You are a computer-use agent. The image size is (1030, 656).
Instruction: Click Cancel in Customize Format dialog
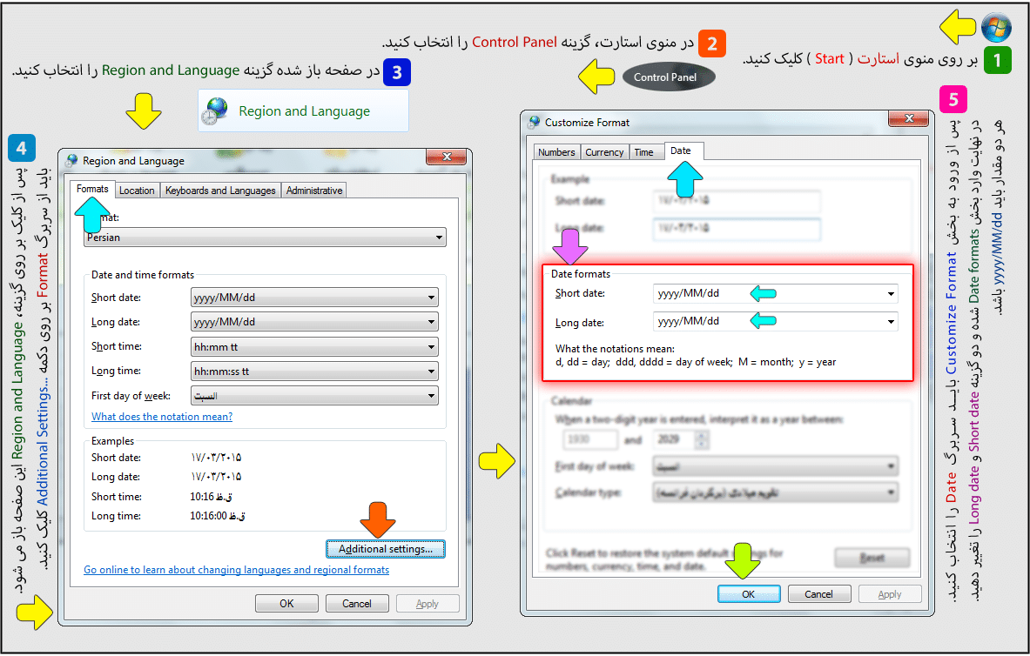pyautogui.click(x=818, y=594)
